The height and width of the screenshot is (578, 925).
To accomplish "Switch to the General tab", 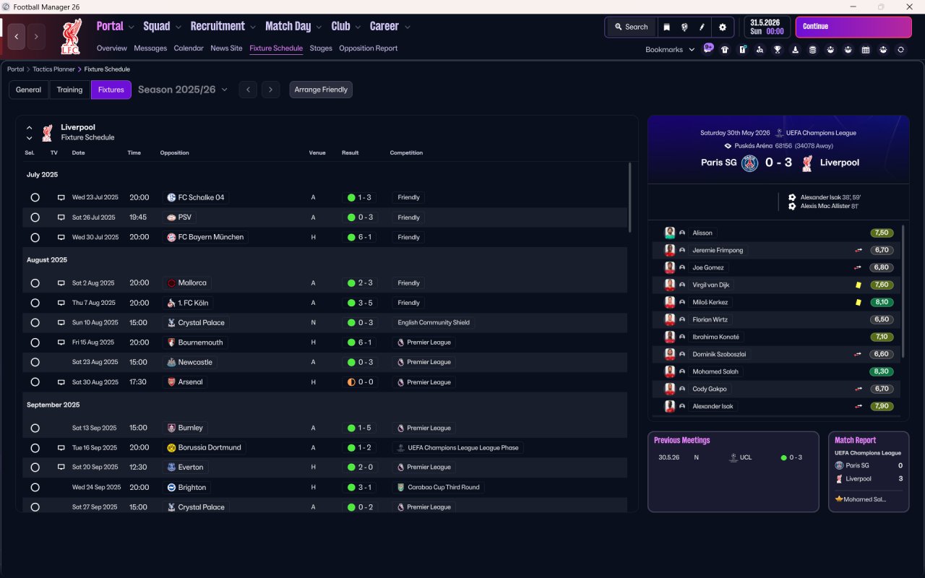I will [x=29, y=90].
